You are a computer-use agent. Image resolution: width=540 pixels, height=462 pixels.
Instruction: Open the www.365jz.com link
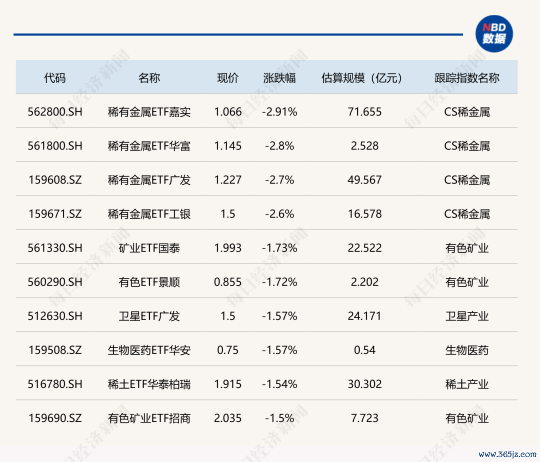click(x=507, y=454)
